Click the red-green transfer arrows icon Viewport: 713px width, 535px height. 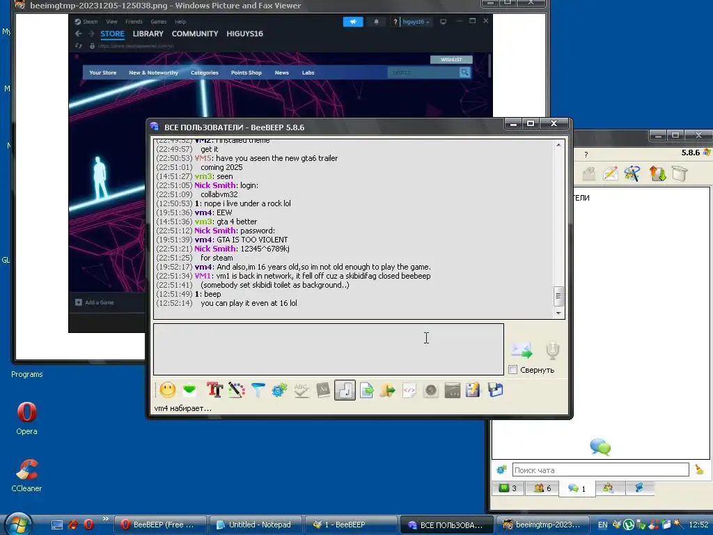tap(657, 173)
